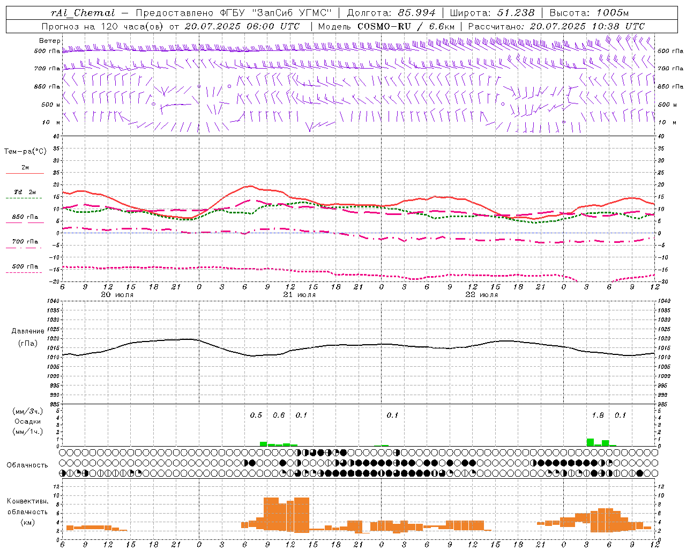The width and height of the screenshot is (686, 549).
Task: Click the dashed line sample under 'Td 2м'
Action: click(24, 198)
